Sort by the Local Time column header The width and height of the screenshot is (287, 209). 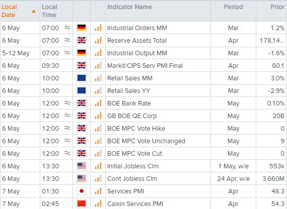49,11
